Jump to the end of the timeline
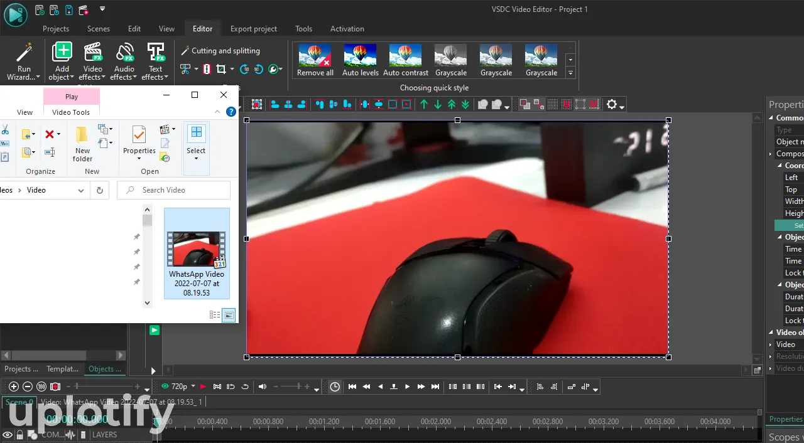The height and width of the screenshot is (443, 804). click(x=435, y=387)
